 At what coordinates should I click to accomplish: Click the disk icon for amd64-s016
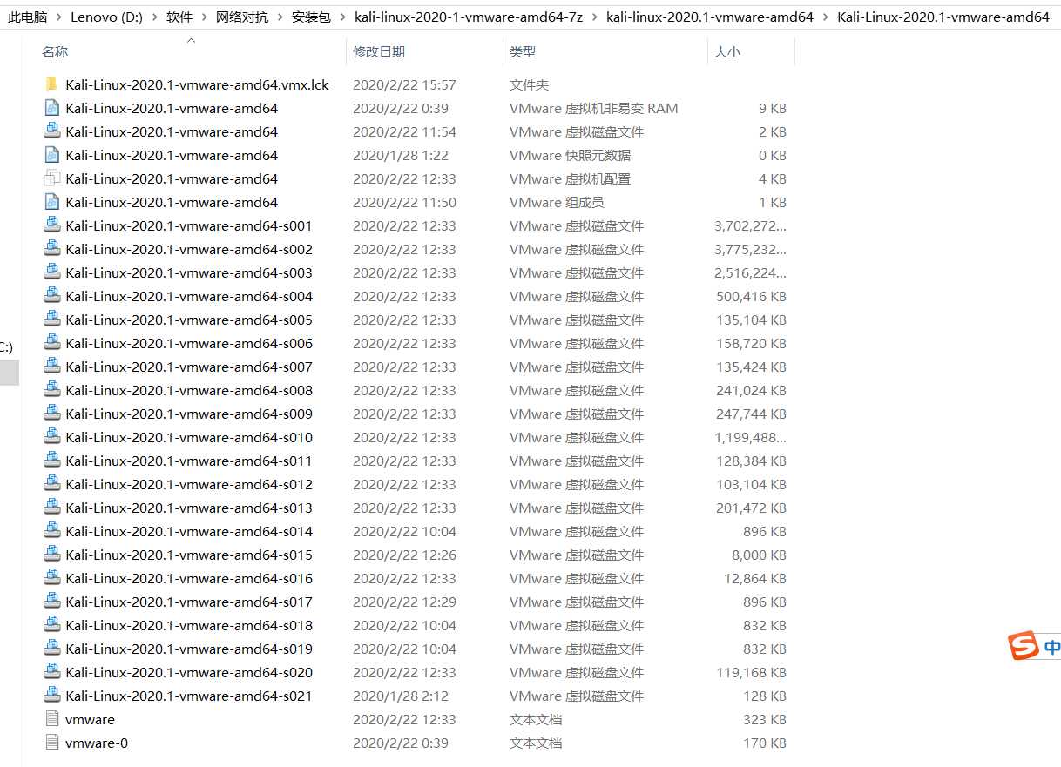(x=52, y=578)
